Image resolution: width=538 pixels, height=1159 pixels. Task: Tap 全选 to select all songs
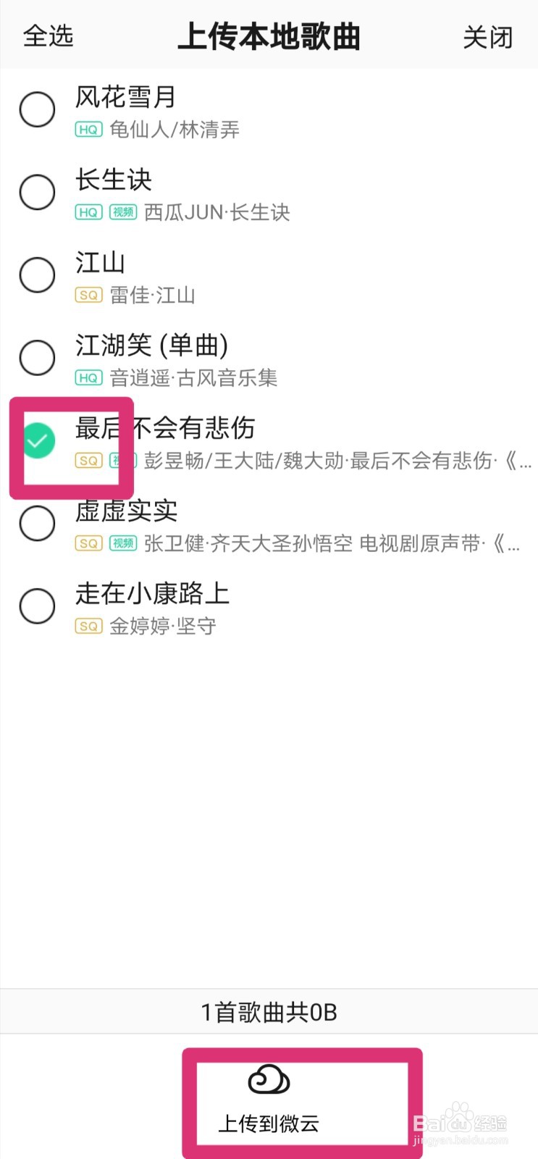point(49,35)
